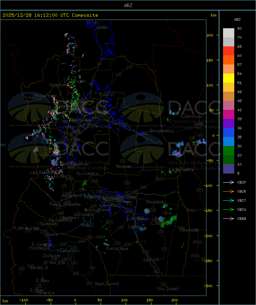
Task: Click the Pasarela place label
Action: (x=45, y=293)
